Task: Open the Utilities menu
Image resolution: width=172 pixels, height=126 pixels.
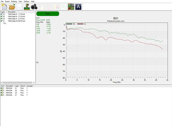Action: (x=27, y=2)
